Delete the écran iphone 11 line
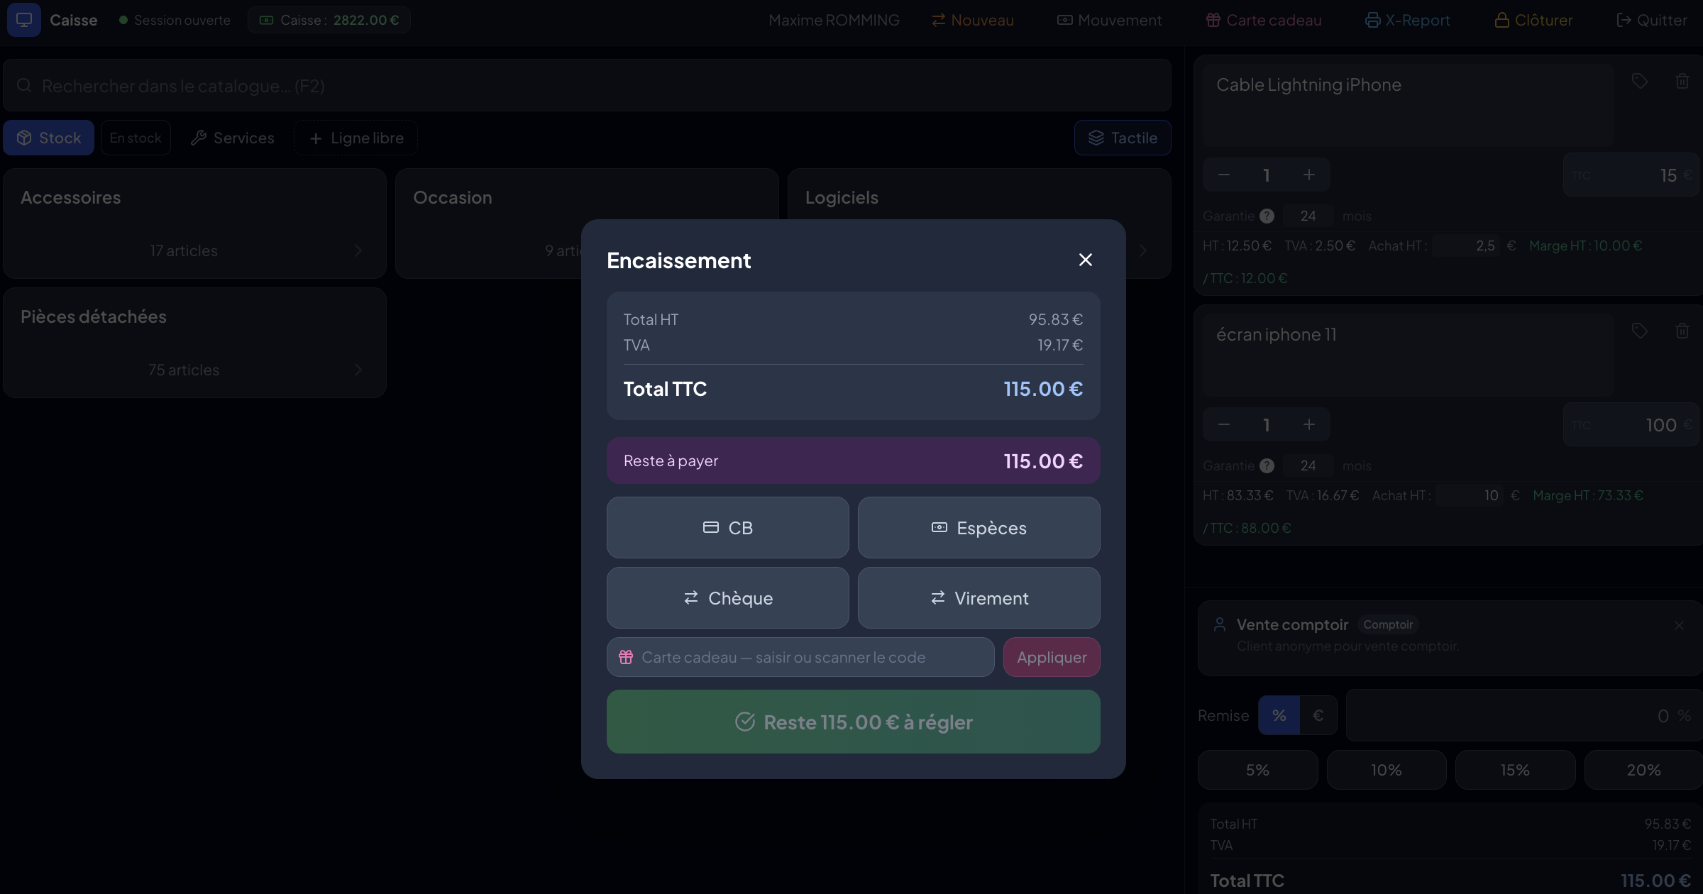 click(x=1682, y=331)
